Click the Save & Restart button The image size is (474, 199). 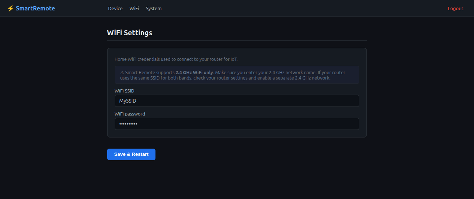point(131,154)
